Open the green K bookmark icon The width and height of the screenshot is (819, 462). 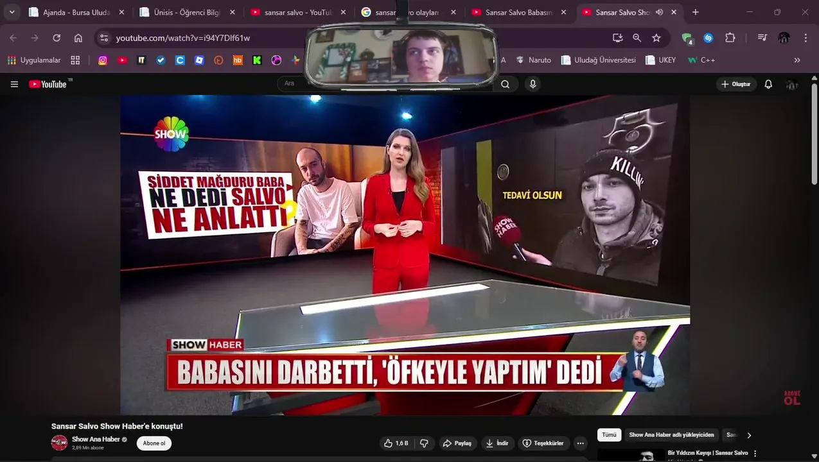click(x=257, y=60)
